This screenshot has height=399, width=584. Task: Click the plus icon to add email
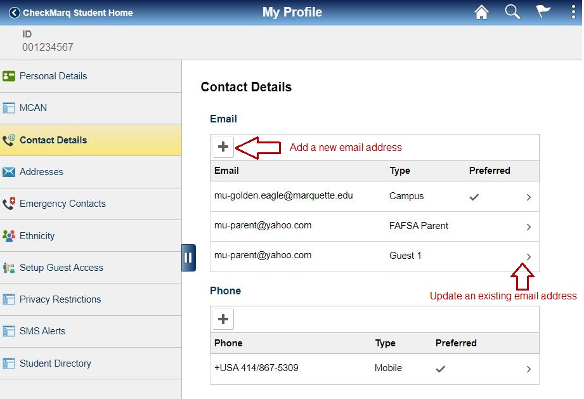pos(223,147)
